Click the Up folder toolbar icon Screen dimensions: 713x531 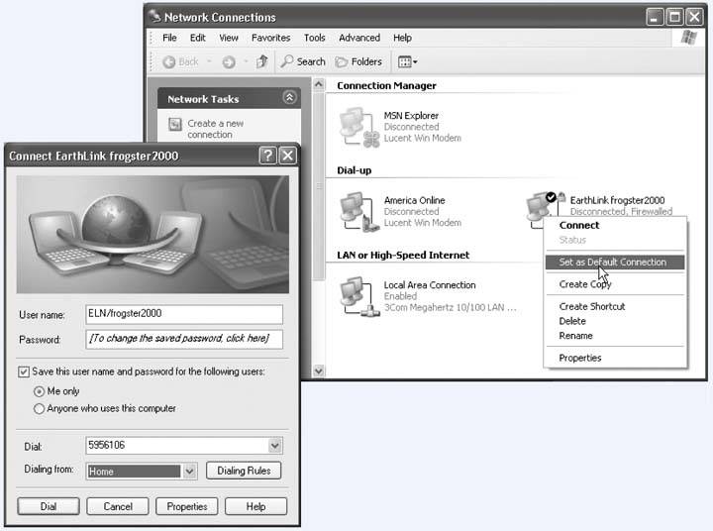tap(261, 61)
